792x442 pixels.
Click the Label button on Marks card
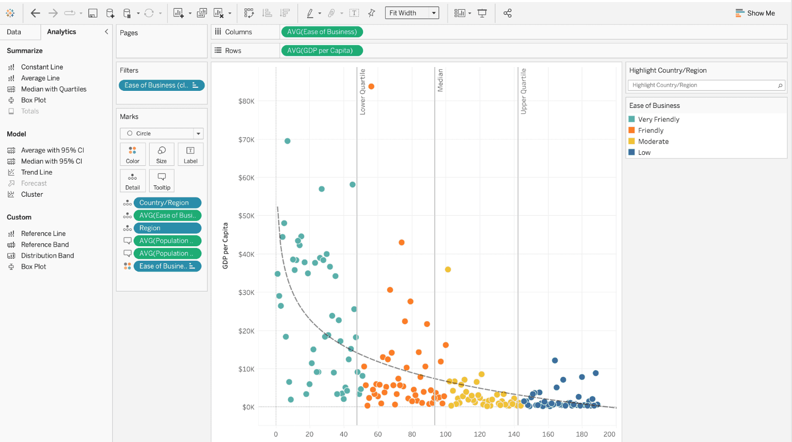pyautogui.click(x=191, y=154)
